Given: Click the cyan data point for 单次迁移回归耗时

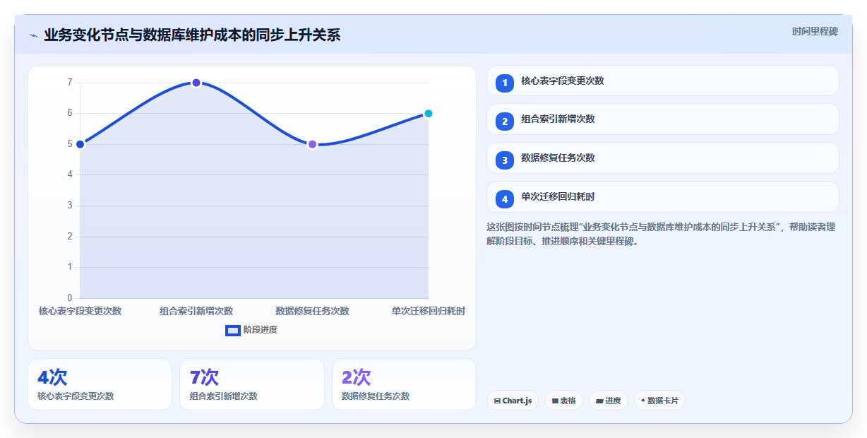Looking at the screenshot, I should click(428, 114).
